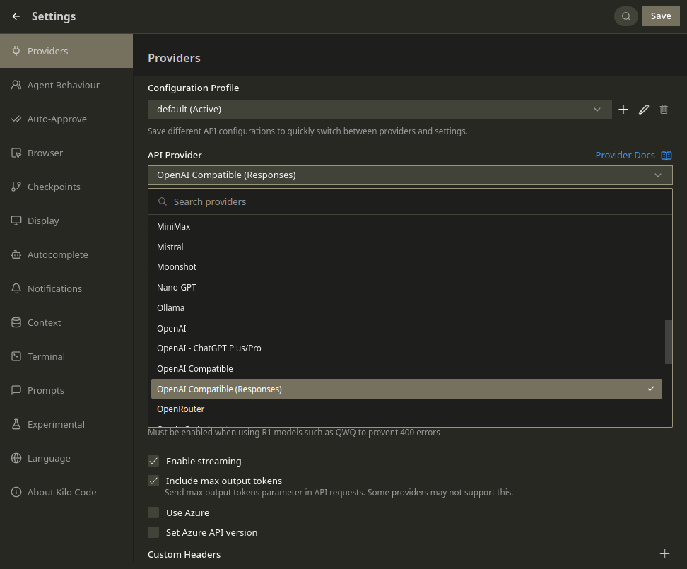This screenshot has width=687, height=569.
Task: Pick OpenRouter from the provider list
Action: point(406,409)
